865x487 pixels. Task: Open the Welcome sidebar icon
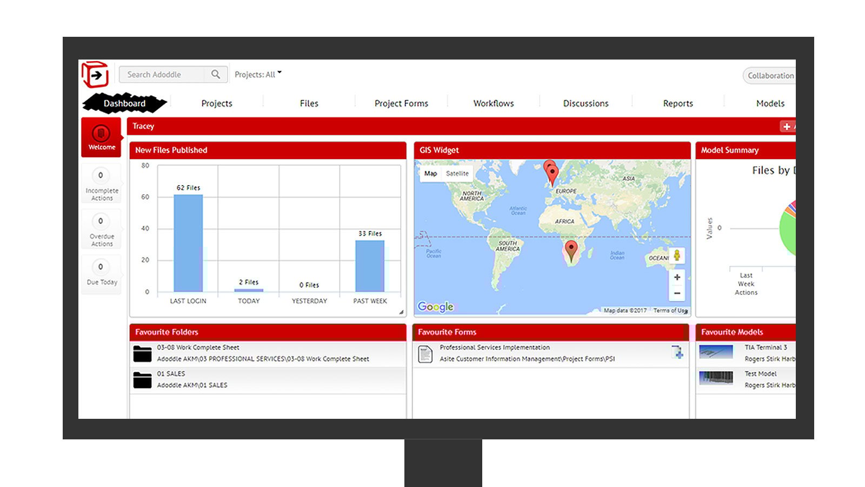tap(101, 137)
